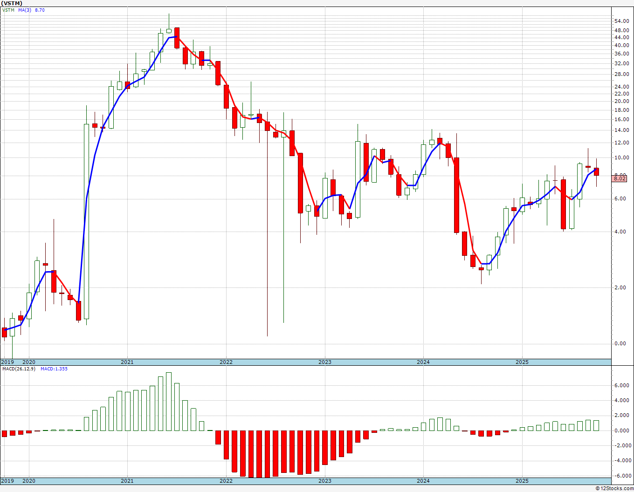Click the MA(3) indicator label
The width and height of the screenshot is (634, 492).
(25, 10)
